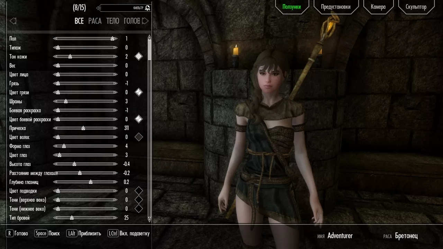Click the Тип бровей slider
Screen dimensions: 443x249
(85, 218)
